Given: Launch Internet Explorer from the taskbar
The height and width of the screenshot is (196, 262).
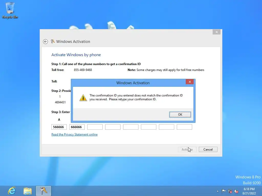Looking at the screenshot, I should point(12,191).
